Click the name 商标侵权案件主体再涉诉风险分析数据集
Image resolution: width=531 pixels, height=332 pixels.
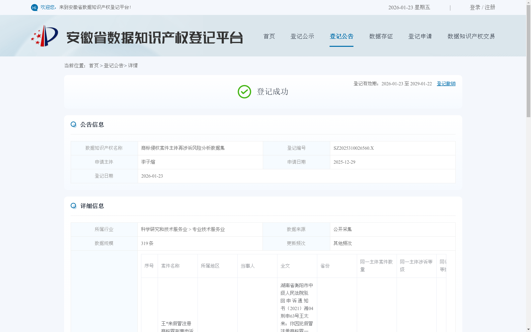[183, 148]
